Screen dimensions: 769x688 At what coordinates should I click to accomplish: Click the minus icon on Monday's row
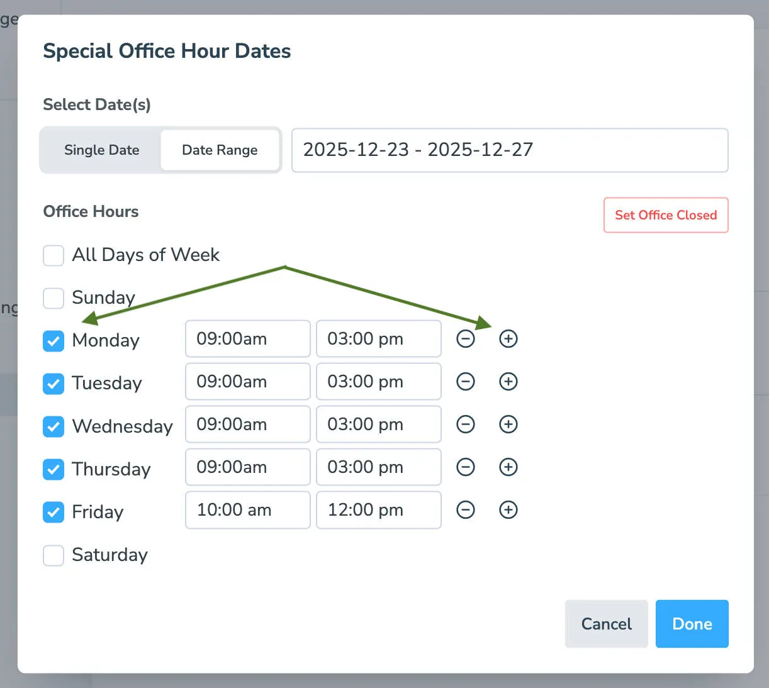(466, 338)
